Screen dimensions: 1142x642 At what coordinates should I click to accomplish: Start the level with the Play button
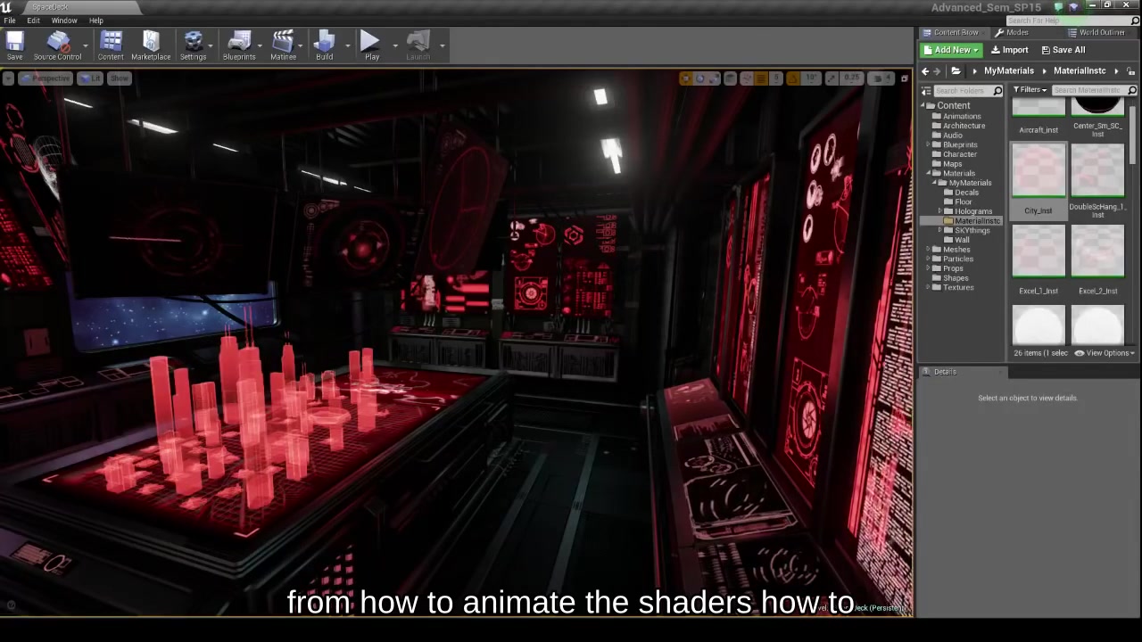tap(371, 45)
